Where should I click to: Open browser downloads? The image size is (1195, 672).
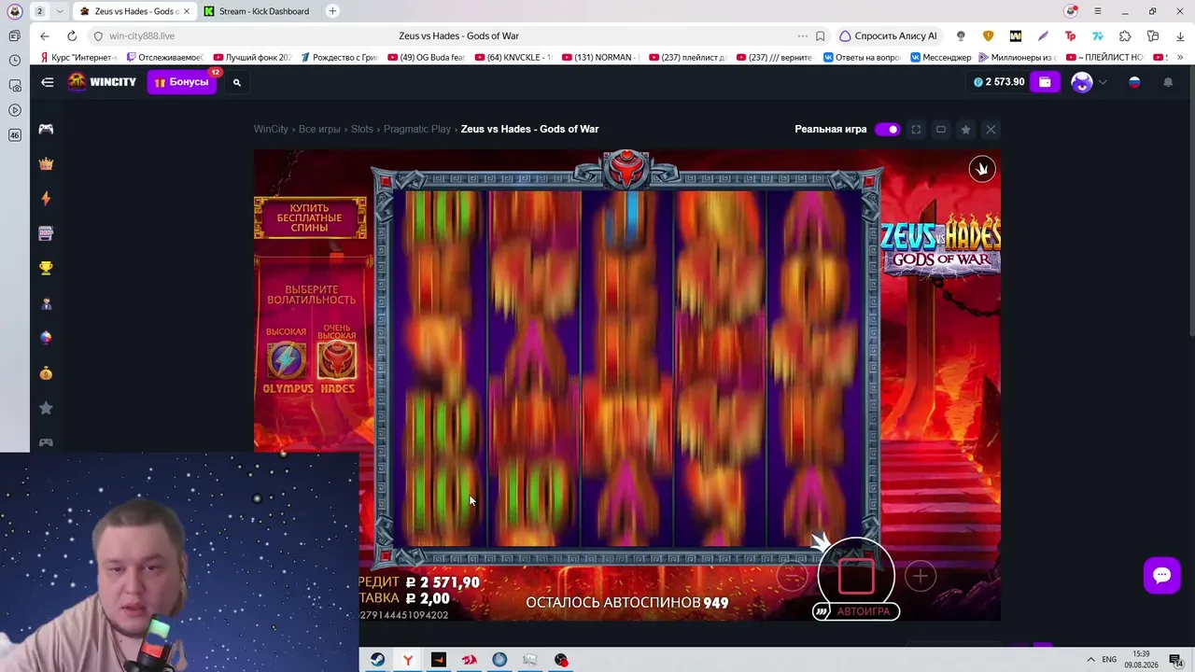1179,36
